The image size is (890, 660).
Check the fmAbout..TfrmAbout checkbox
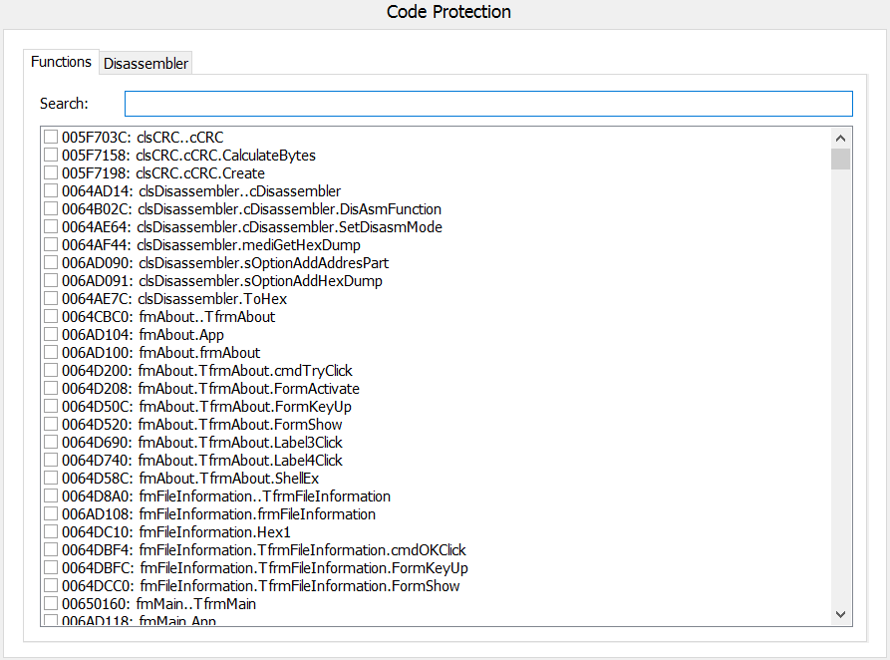(51, 316)
